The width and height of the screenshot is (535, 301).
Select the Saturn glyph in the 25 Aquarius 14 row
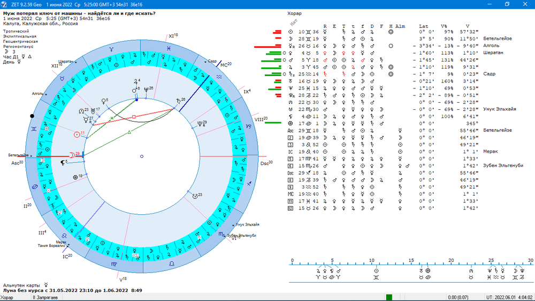tap(292, 74)
